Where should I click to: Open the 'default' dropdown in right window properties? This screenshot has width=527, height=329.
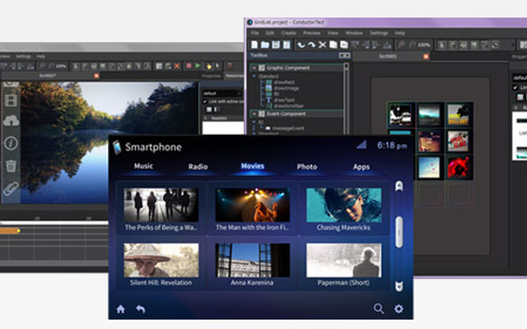(520, 77)
